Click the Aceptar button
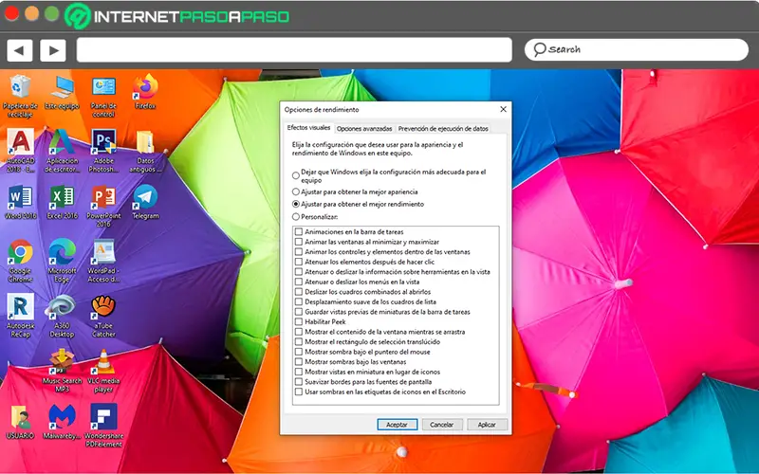The width and height of the screenshot is (759, 474). (397, 425)
